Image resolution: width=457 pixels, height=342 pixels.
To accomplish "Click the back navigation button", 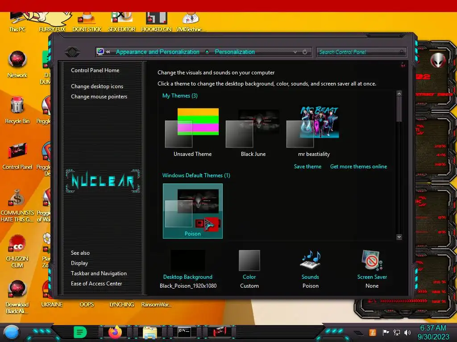I will point(72,52).
